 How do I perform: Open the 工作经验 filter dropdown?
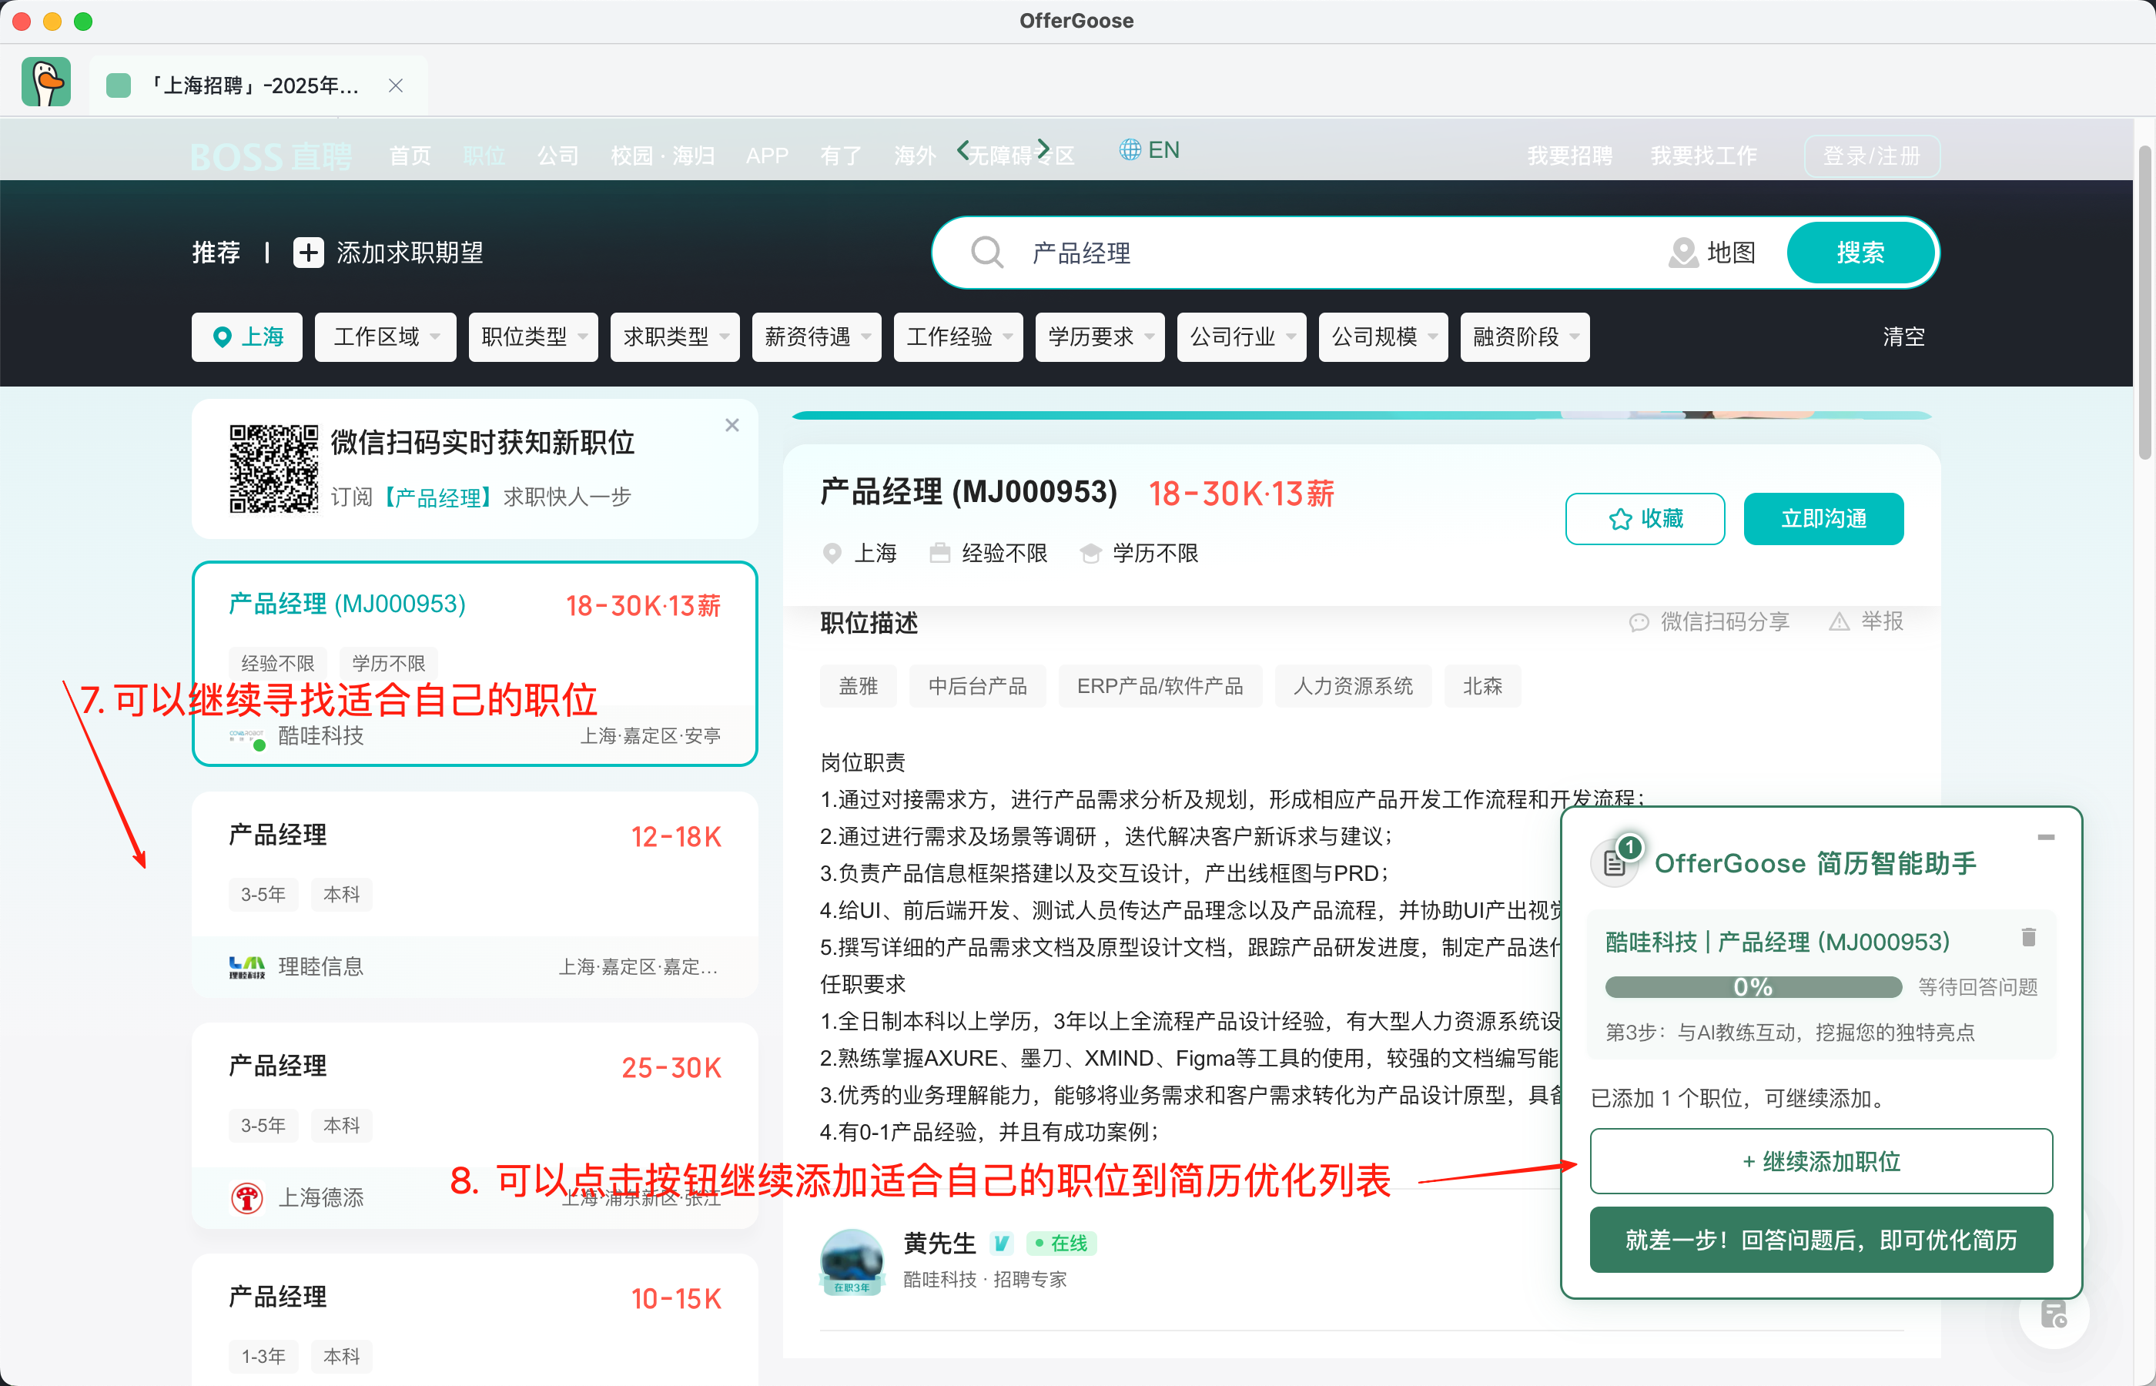[x=957, y=337]
